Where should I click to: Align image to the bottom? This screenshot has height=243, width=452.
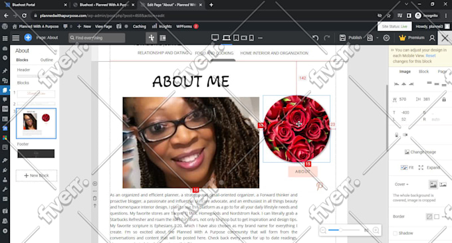(444, 84)
